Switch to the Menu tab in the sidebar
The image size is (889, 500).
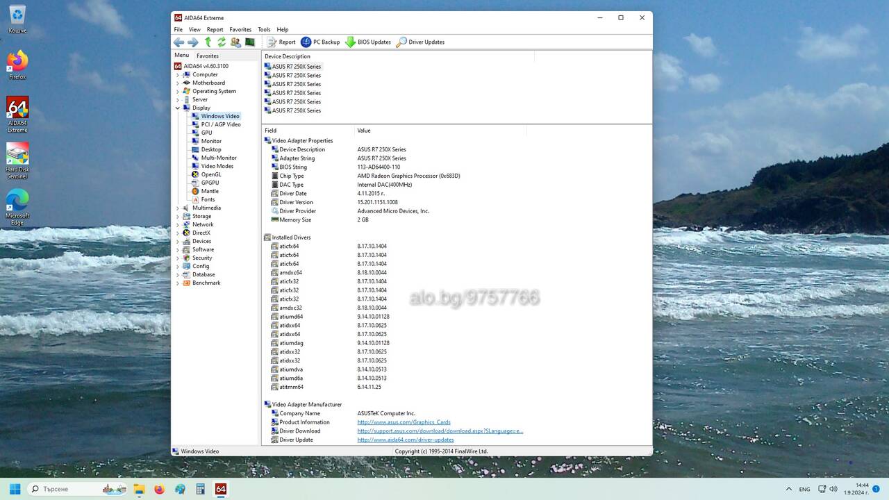tap(181, 56)
